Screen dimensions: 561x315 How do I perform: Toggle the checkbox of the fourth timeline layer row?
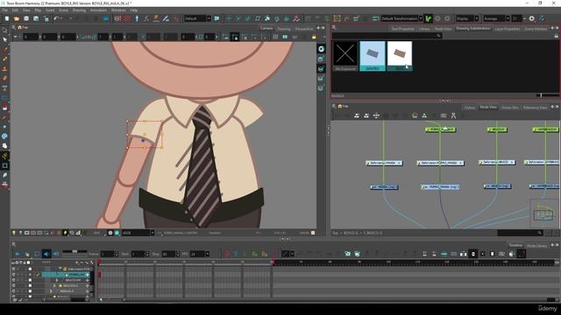point(30,286)
